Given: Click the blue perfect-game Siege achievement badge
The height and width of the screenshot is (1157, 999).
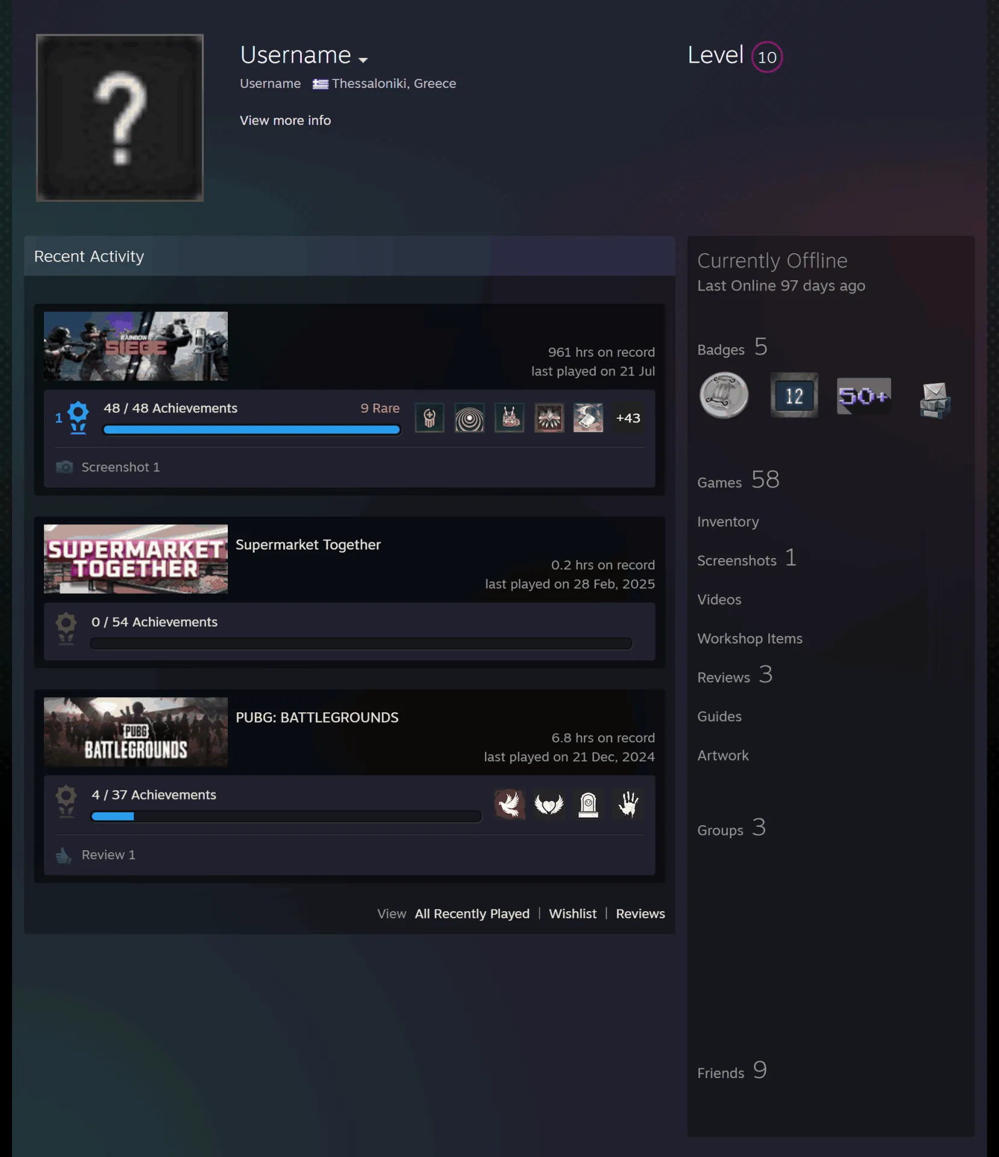Looking at the screenshot, I should [78, 418].
